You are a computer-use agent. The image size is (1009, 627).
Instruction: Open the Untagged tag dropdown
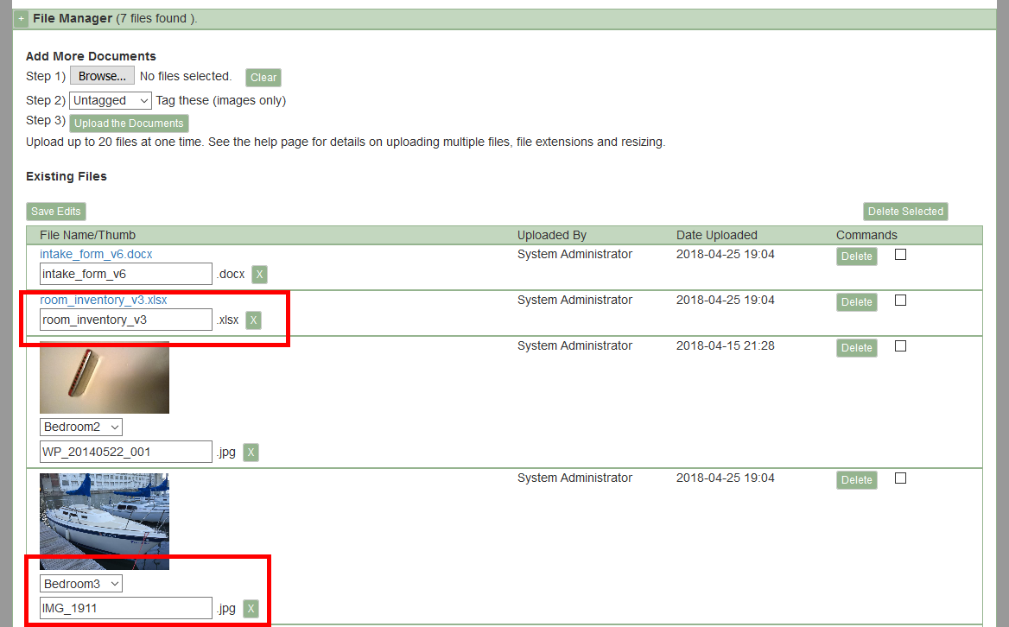[x=111, y=100]
